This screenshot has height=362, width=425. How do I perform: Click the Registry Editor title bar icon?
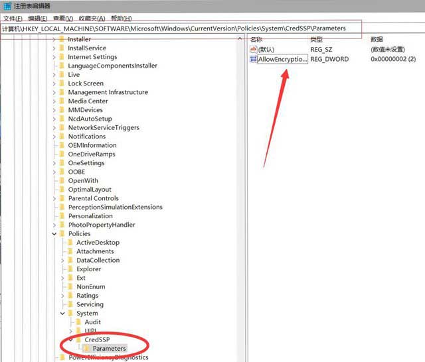pos(7,6)
